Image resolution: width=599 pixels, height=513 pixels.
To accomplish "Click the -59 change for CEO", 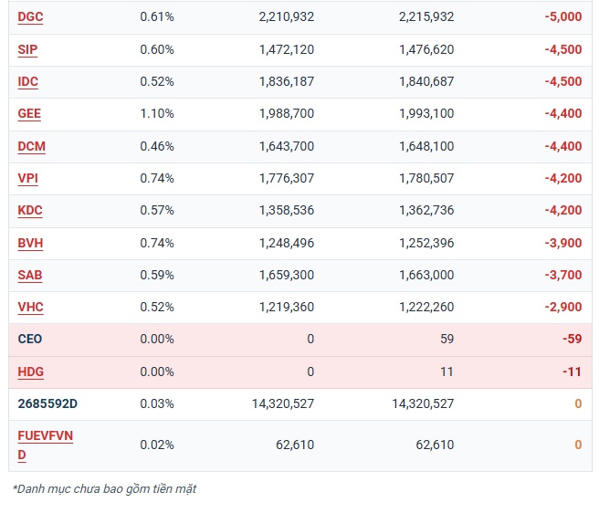I will click(572, 340).
